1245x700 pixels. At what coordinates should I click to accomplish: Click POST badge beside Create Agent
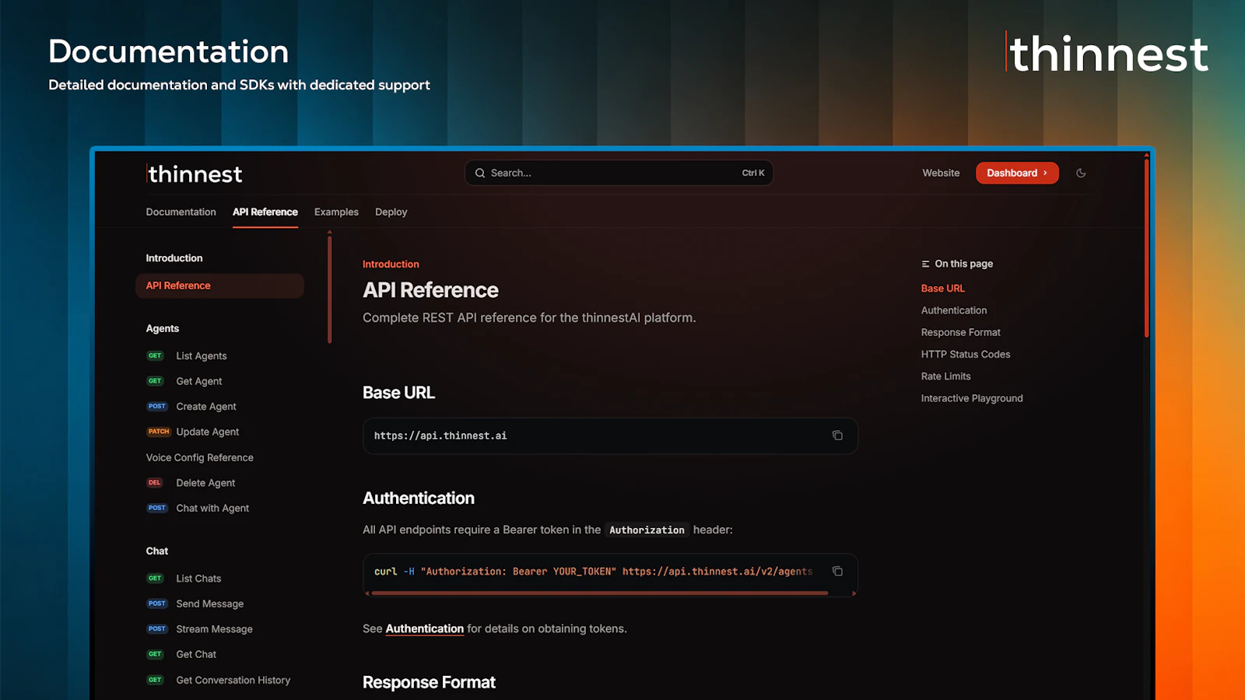157,406
